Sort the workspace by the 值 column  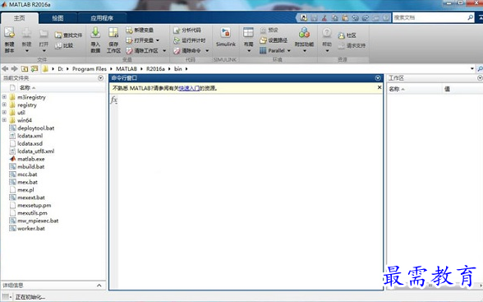point(447,89)
